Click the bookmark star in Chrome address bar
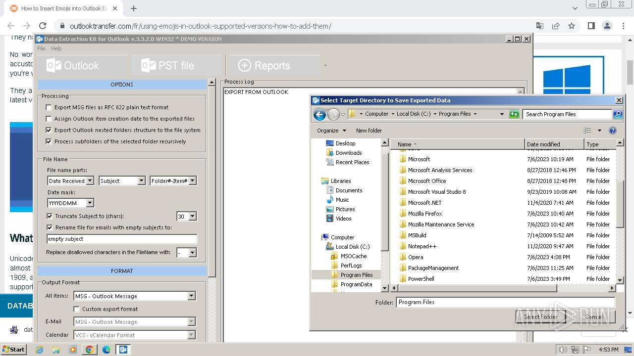 [572, 26]
